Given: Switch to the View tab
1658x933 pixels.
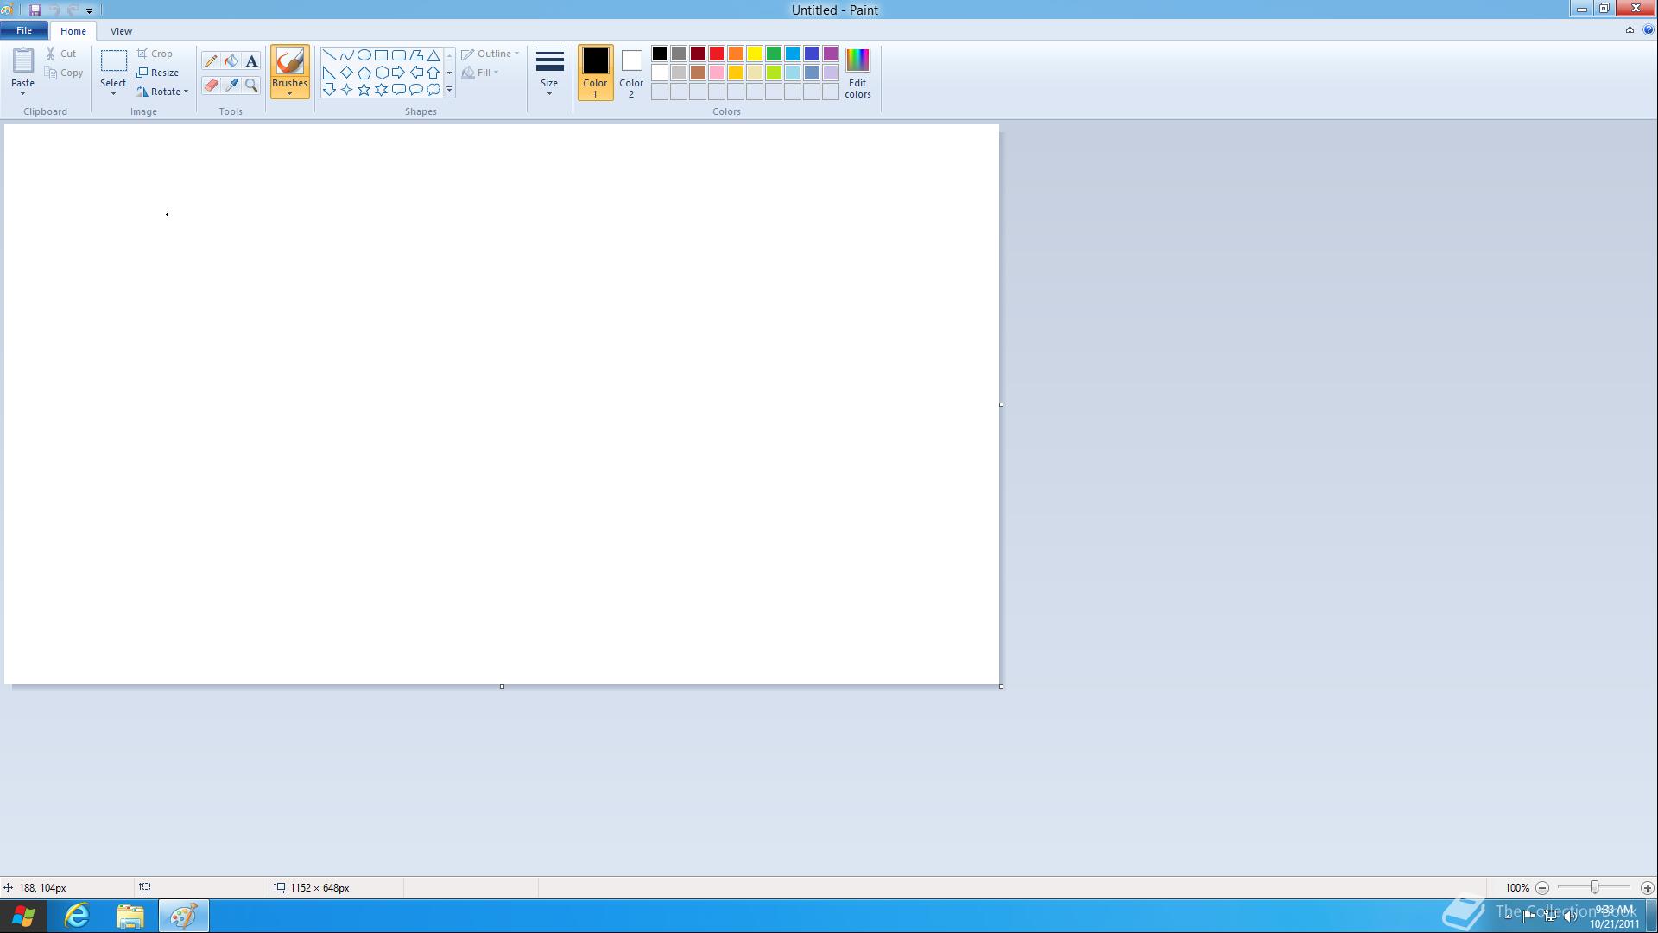Looking at the screenshot, I should 121,31.
